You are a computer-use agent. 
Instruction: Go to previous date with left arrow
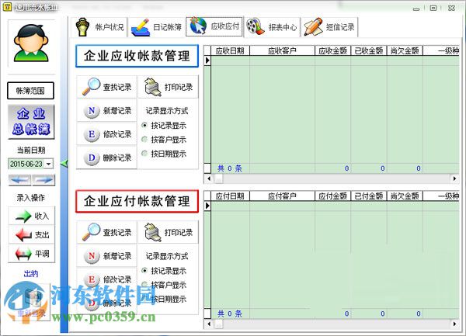tap(19, 180)
